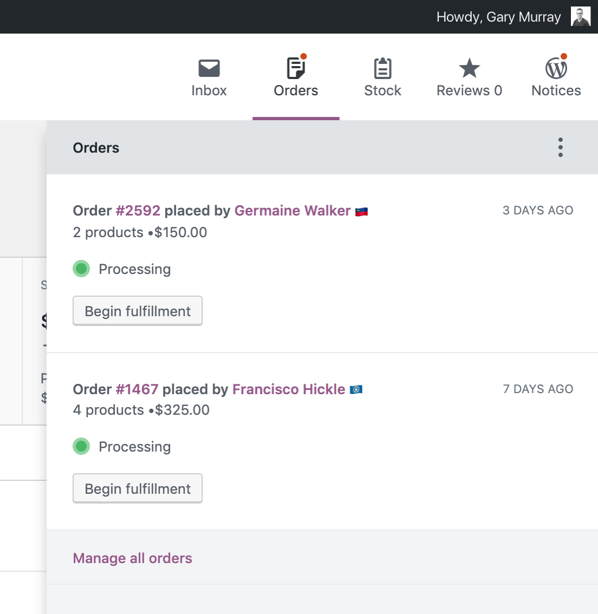Open the Orders panel options menu (three dots)
598x614 pixels.
pyautogui.click(x=561, y=147)
